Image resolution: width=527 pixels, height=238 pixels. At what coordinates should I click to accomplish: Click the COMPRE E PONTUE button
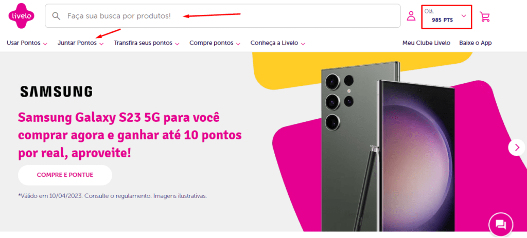coord(65,175)
